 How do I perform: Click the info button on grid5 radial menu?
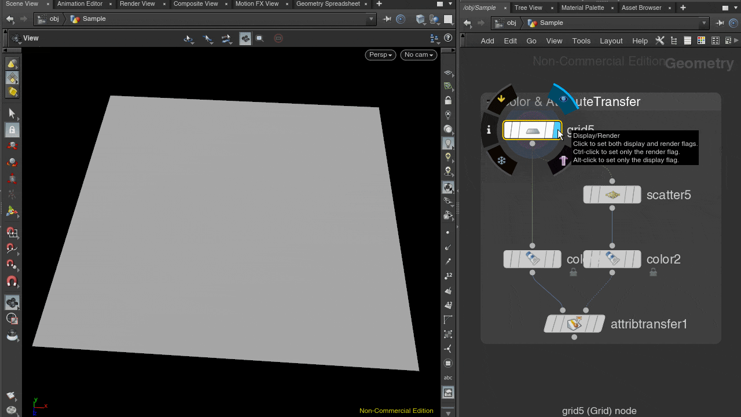489,130
